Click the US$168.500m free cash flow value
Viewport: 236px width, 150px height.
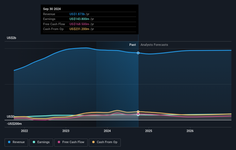click(79, 24)
